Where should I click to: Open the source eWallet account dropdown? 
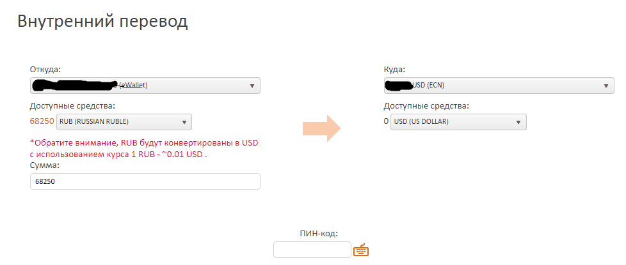(x=145, y=86)
